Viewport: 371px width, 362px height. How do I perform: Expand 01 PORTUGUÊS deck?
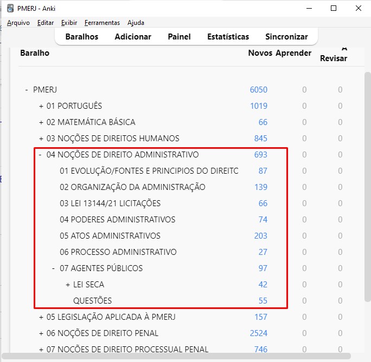pos(41,106)
